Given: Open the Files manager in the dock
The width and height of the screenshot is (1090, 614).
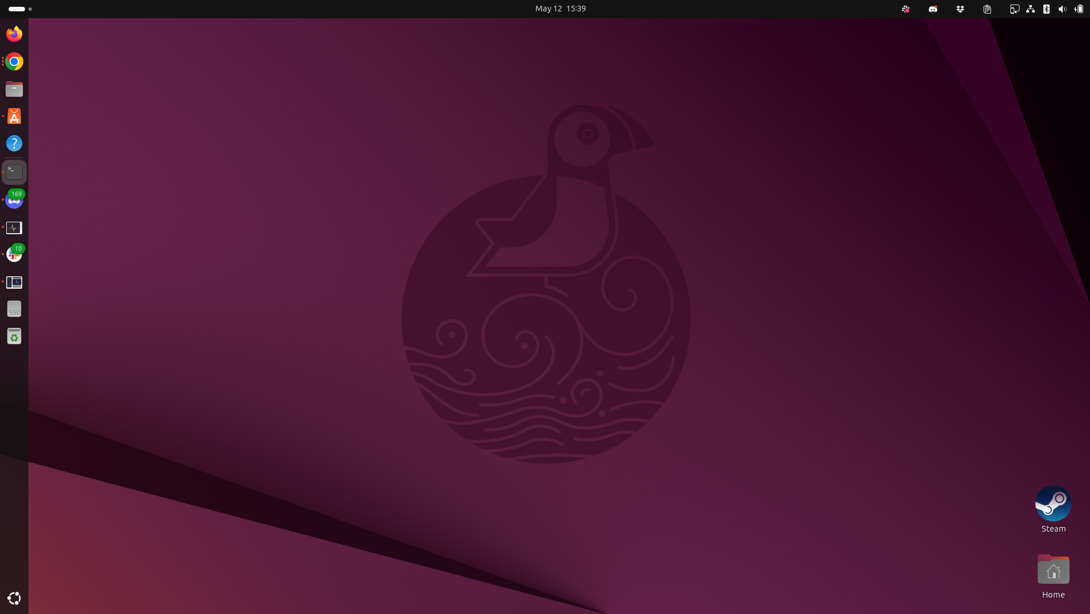Looking at the screenshot, I should point(14,89).
